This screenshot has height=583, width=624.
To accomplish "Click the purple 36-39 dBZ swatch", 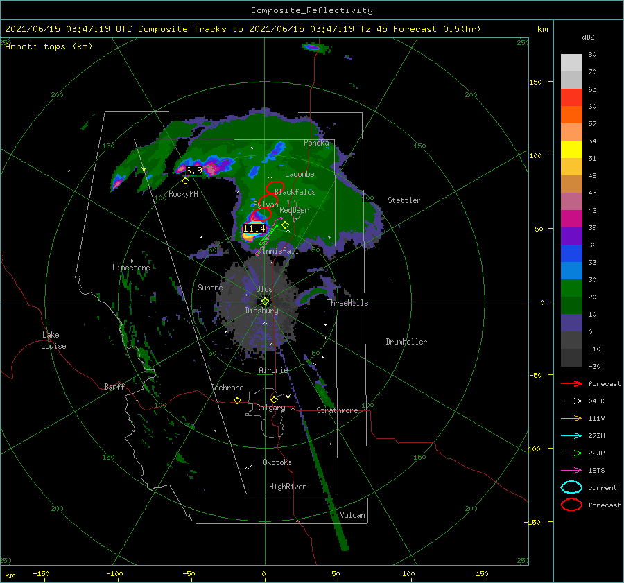I will pos(571,236).
